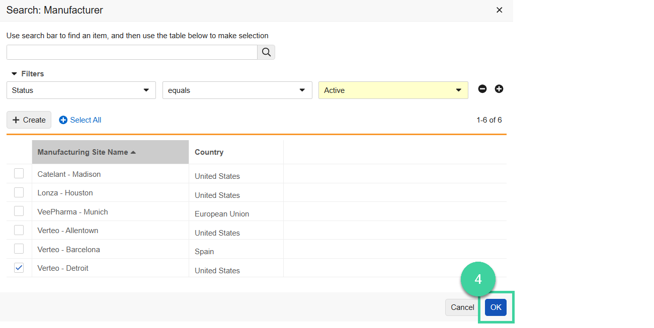Click Verteo - Allentown site name
654x328 pixels.
click(68, 231)
